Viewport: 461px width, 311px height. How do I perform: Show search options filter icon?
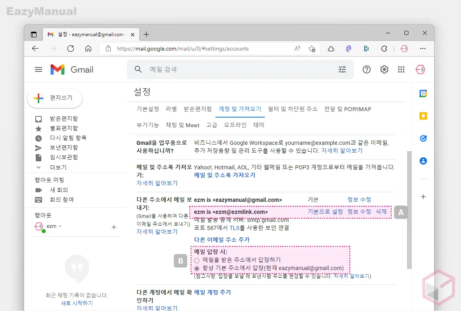click(342, 69)
